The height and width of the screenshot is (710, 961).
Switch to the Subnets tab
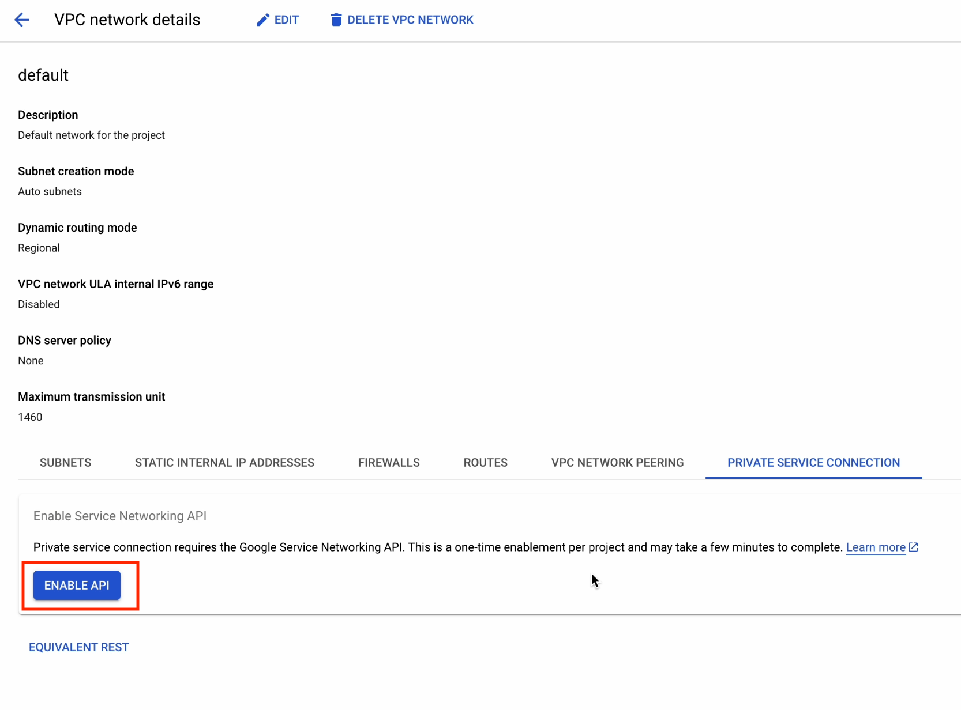(65, 463)
